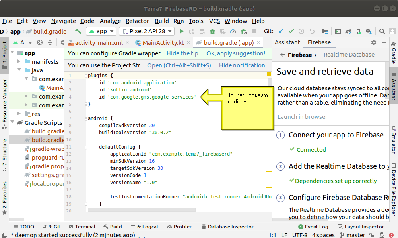The height and width of the screenshot is (238, 398).
Task: Click Apply Changes and Restart Activity icon
Action: [191, 31]
